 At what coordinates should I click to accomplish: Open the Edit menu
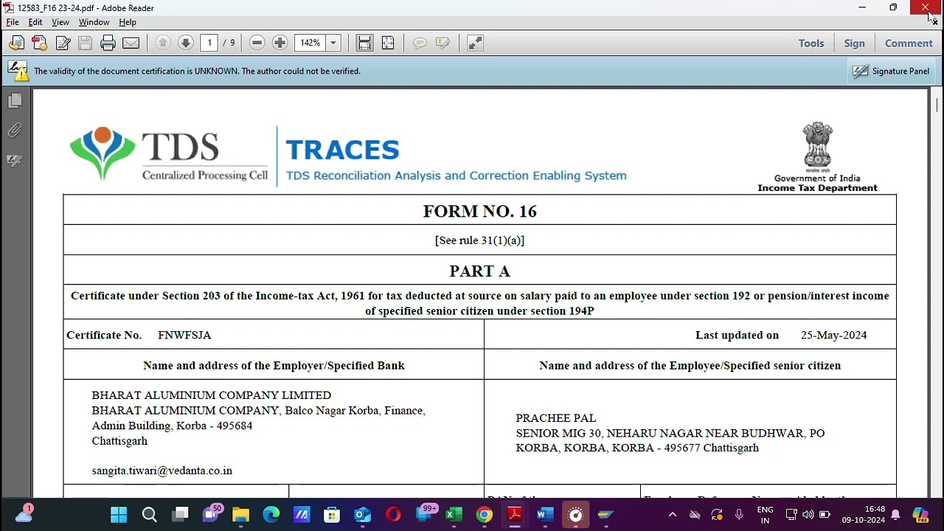pos(35,22)
